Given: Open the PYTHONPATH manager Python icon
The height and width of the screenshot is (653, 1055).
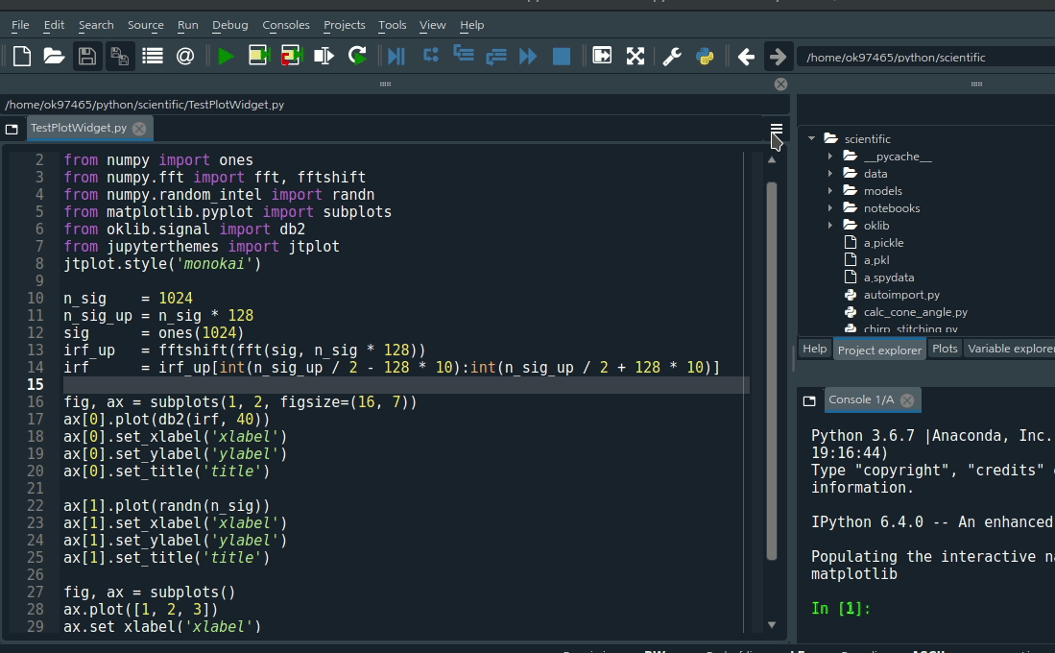Looking at the screenshot, I should 706,56.
